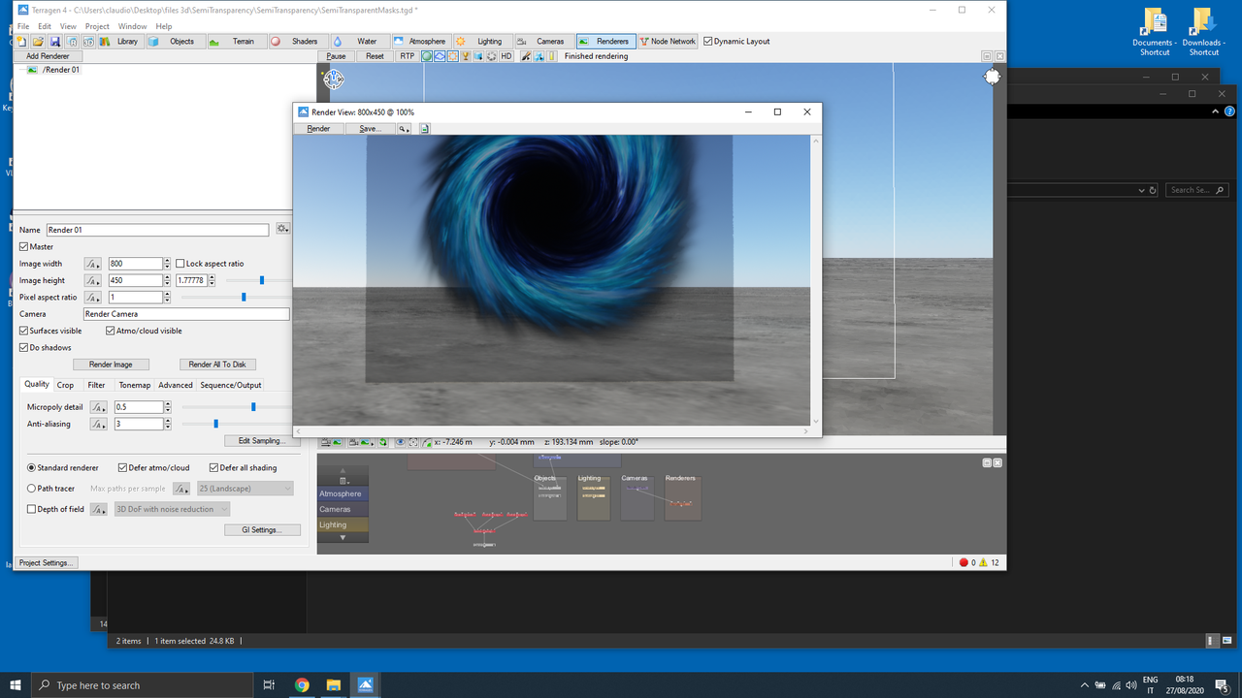Image resolution: width=1242 pixels, height=698 pixels.
Task: Open the Water layout view
Action: point(360,41)
